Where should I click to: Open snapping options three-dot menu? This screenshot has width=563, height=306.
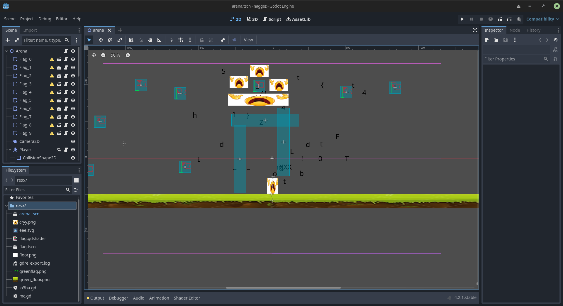[x=190, y=40]
